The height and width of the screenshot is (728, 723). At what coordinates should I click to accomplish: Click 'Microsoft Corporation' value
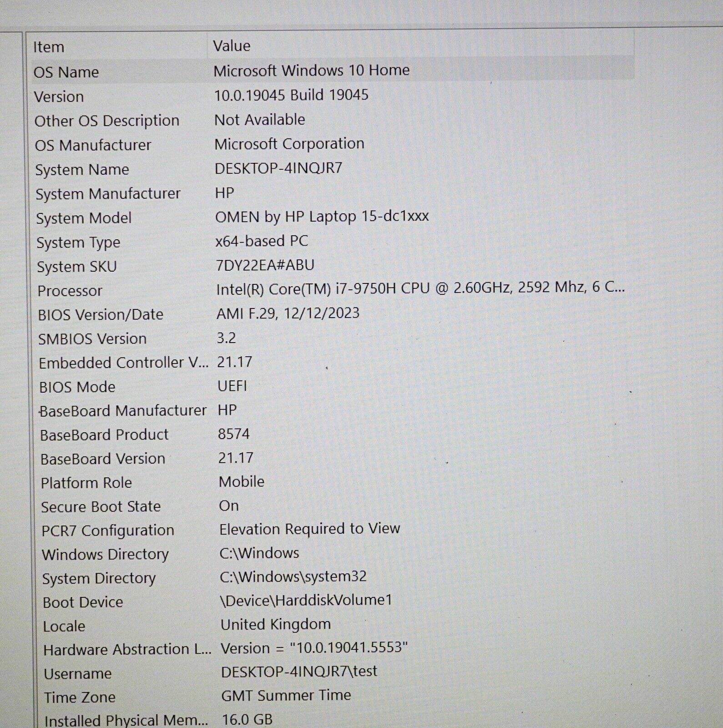[289, 144]
